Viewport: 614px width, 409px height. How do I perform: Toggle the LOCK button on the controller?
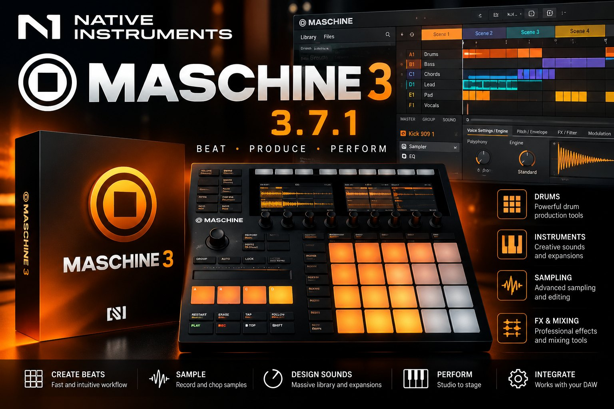(x=254, y=260)
